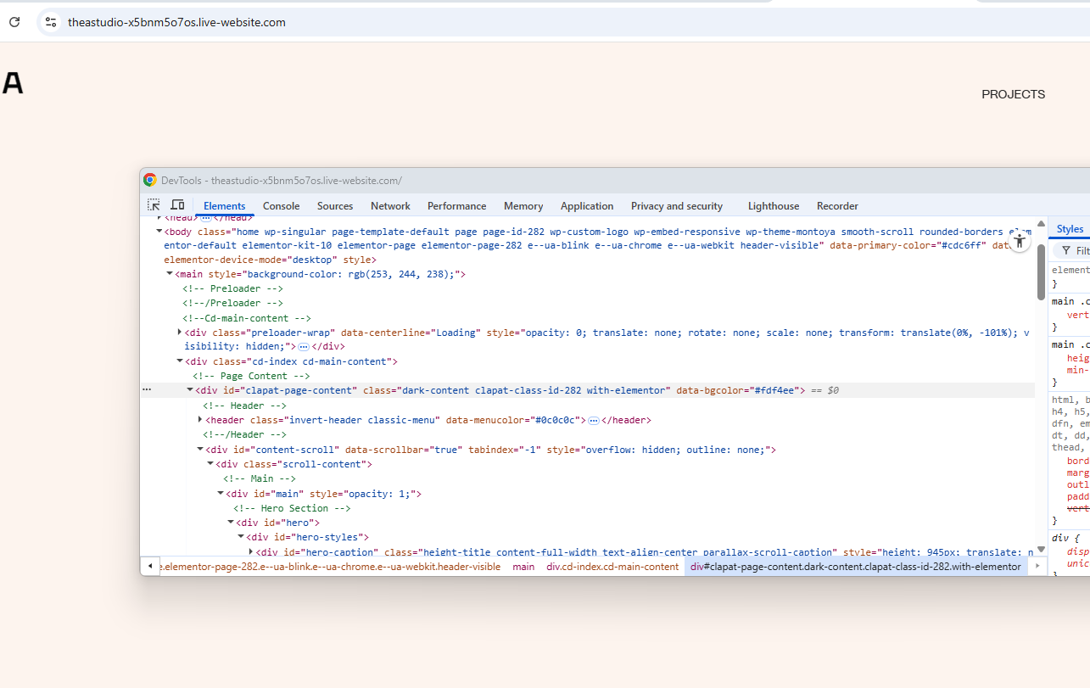Viewport: 1090px width, 688px height.
Task: Expand the invert-header header node
Action: [x=200, y=420]
